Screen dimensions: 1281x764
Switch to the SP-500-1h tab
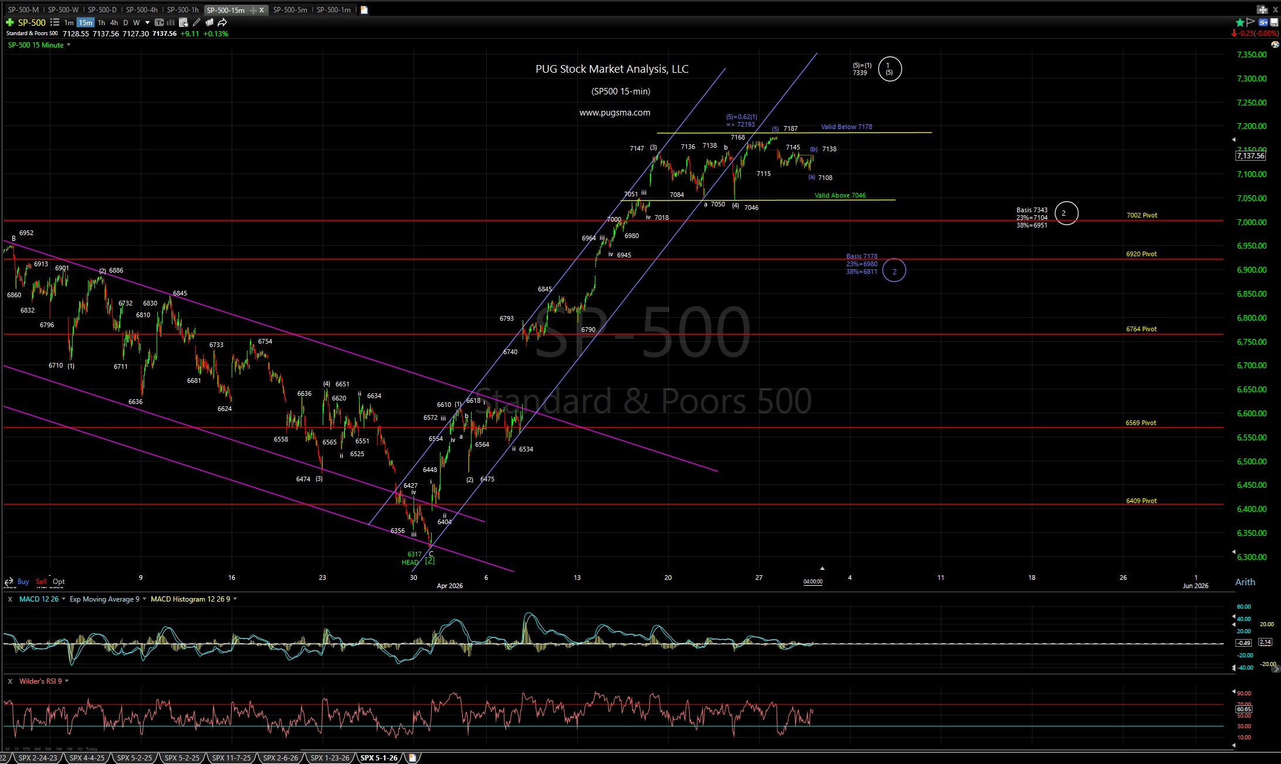click(182, 9)
